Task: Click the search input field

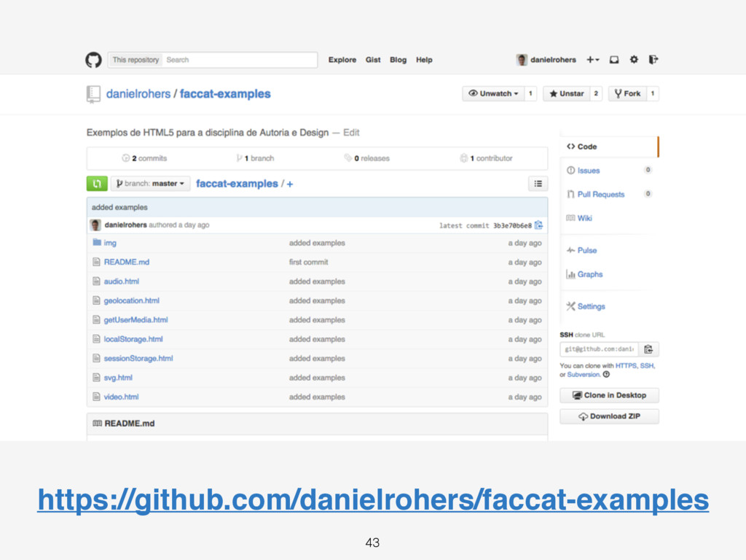Action: coord(240,60)
